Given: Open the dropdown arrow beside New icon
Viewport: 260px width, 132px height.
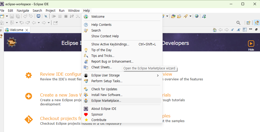Looking at the screenshot, I should [7, 16].
